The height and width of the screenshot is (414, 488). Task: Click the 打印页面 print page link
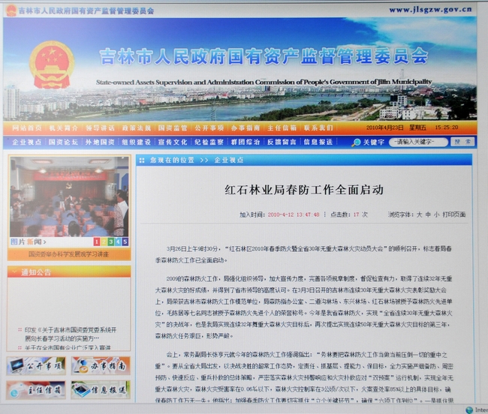click(455, 214)
